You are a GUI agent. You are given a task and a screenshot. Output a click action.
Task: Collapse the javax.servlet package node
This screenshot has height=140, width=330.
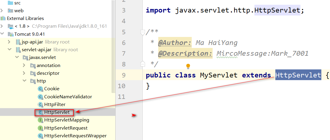pos(17,57)
